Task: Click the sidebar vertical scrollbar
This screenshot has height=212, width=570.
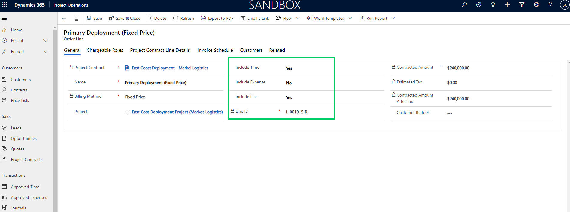Action: 55,120
